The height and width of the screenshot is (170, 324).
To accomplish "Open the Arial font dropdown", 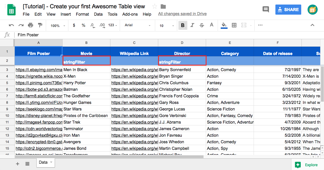I will click(138, 25).
